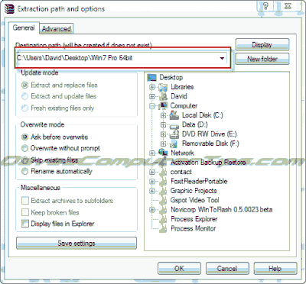Expand the FoxitReaderPortable folder node
The width and height of the screenshot is (306, 284).
152,182
